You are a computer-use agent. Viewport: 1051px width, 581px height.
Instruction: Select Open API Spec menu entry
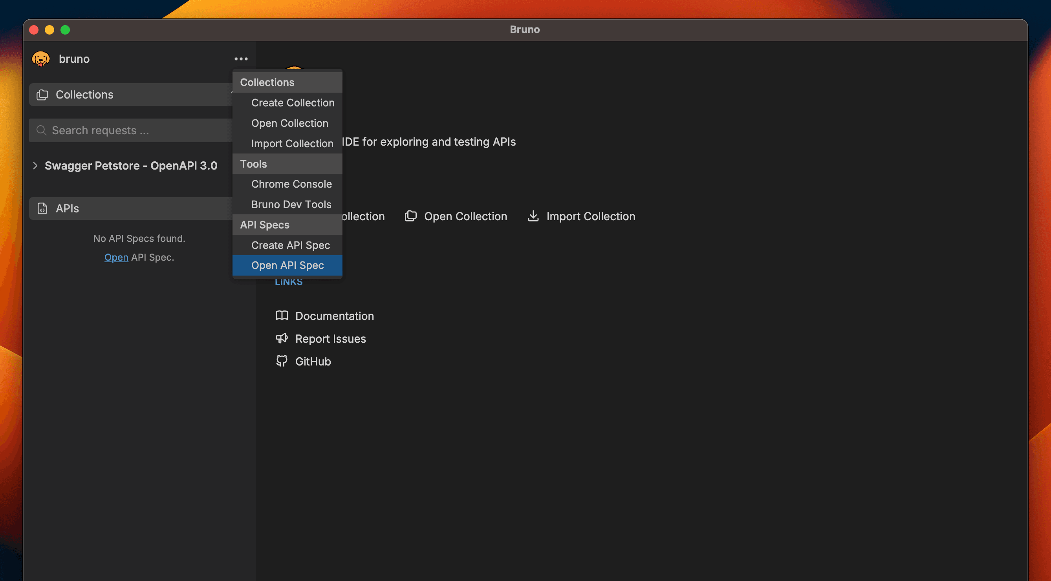287,265
